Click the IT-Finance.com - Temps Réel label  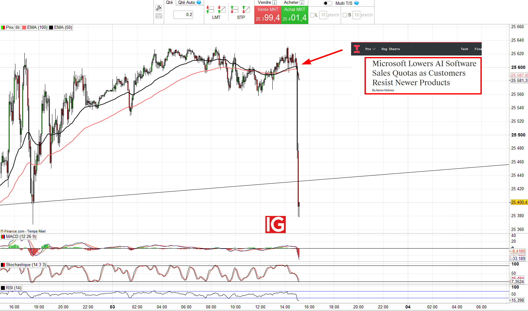[x=23, y=231]
